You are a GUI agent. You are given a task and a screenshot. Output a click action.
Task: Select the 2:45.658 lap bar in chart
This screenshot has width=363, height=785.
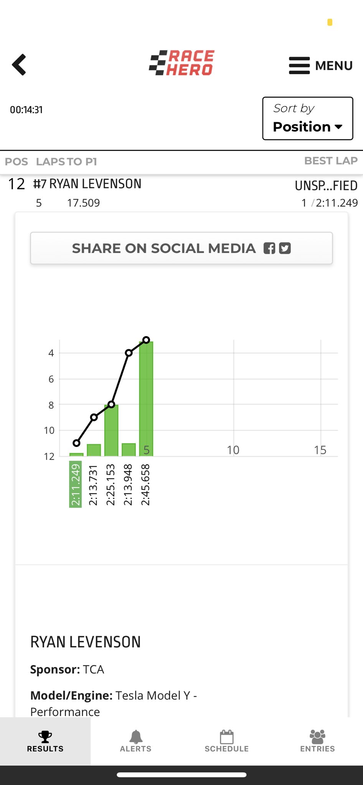click(146, 399)
